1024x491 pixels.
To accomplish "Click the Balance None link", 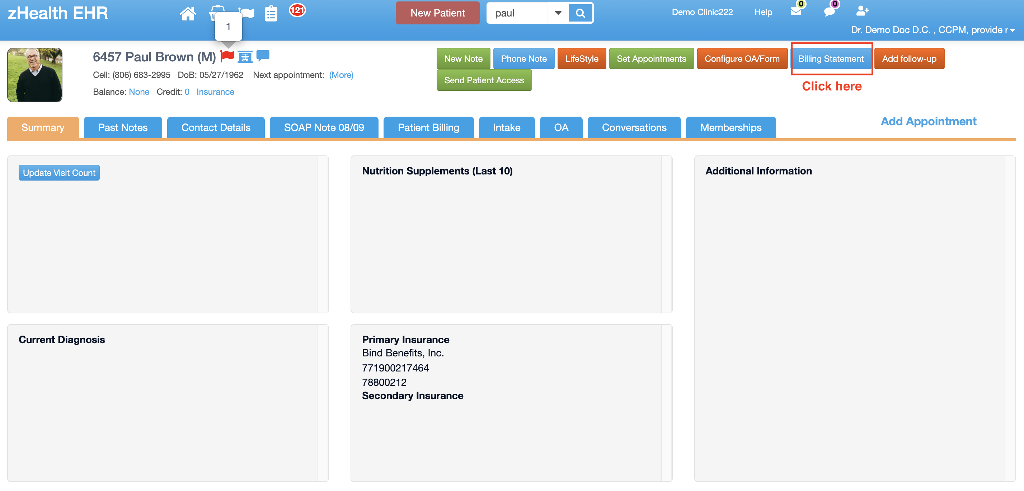I will (139, 92).
